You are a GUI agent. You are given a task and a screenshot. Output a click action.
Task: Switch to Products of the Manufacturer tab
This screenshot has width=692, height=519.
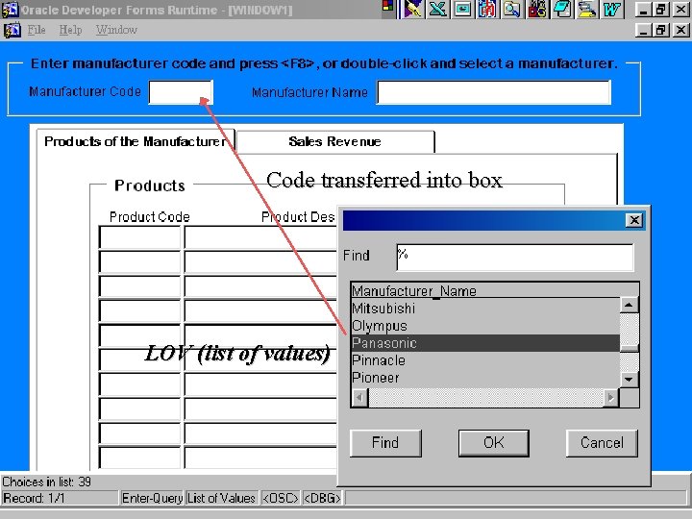[136, 141]
